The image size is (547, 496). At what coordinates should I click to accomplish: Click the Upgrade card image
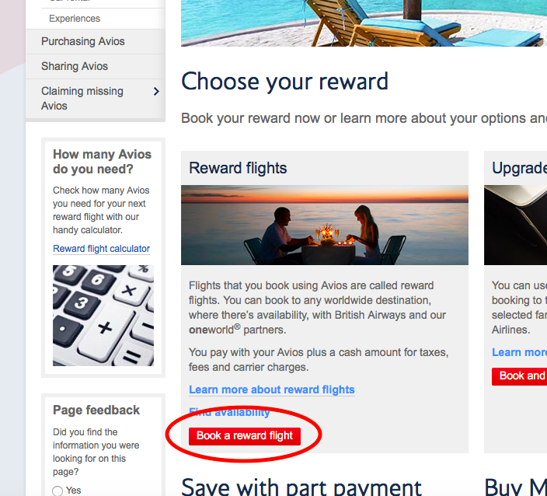tap(516, 225)
